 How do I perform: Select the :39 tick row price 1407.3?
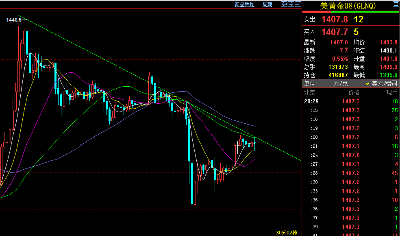tap(351, 227)
